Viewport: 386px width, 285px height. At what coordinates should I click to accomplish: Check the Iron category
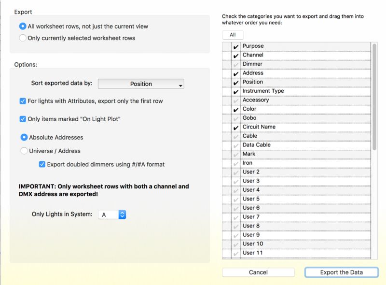(x=236, y=163)
